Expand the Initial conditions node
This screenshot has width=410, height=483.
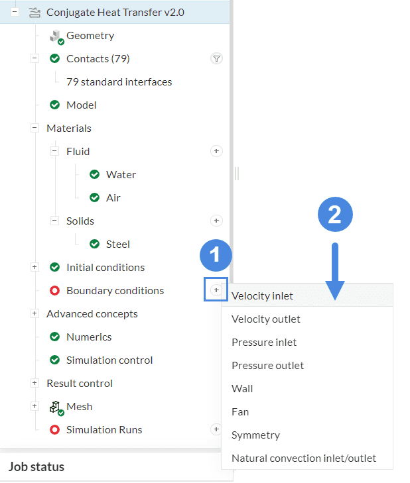coord(34,267)
